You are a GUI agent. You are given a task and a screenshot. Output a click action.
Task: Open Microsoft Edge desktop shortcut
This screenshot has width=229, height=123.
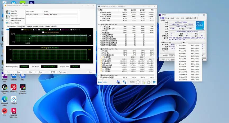5,100
